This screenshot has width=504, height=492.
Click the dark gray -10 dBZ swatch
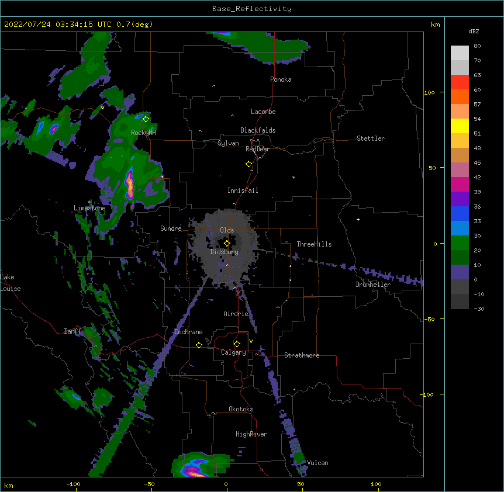pos(460,302)
